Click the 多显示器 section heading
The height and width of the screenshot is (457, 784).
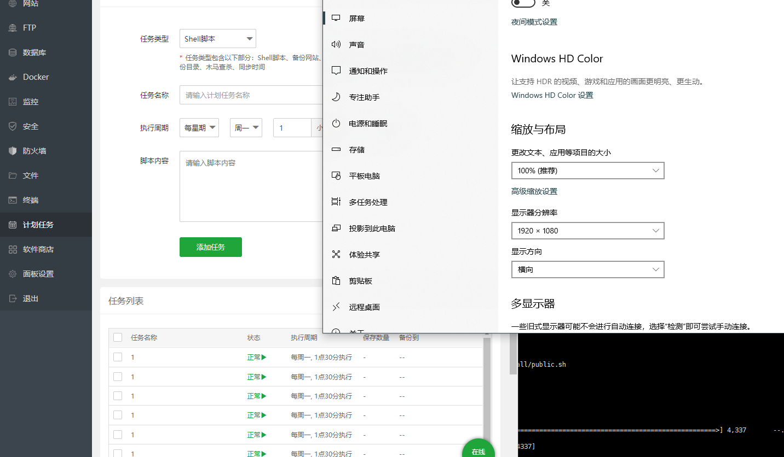533,304
